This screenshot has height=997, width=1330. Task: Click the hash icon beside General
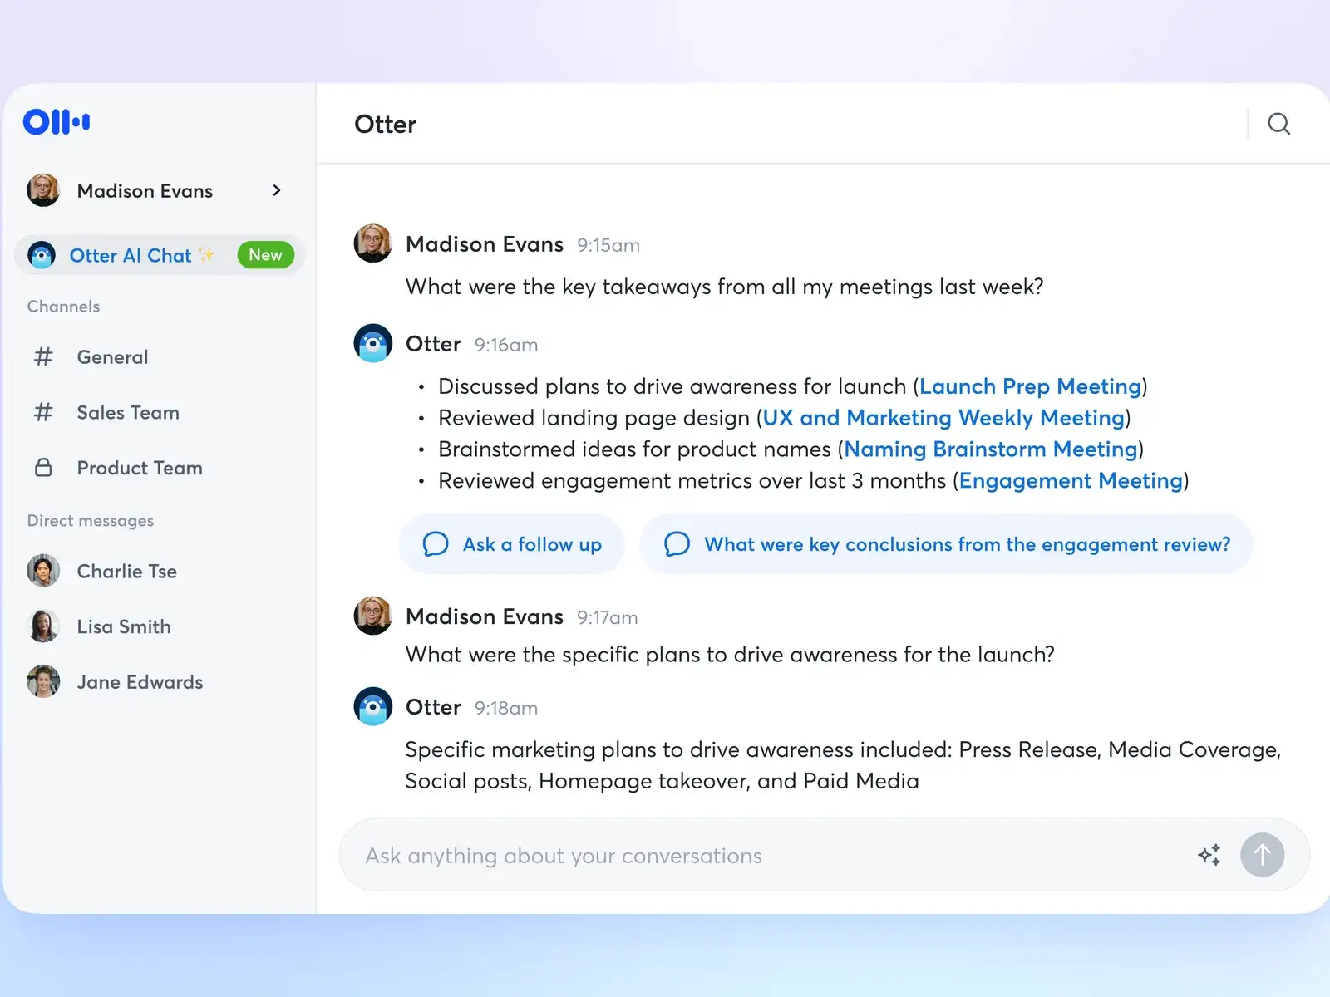43,356
